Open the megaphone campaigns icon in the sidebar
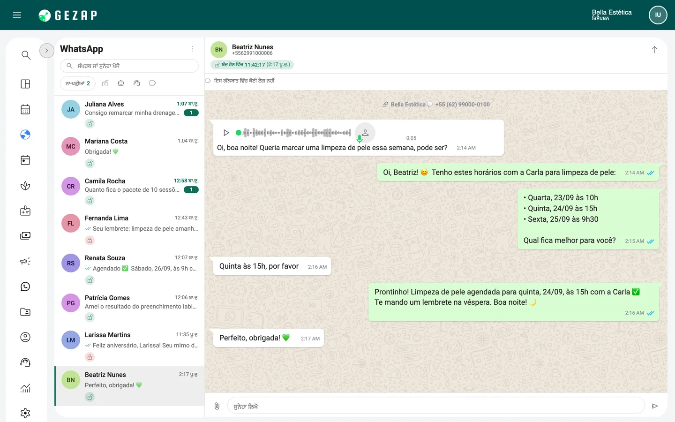The height and width of the screenshot is (422, 675). point(25,261)
